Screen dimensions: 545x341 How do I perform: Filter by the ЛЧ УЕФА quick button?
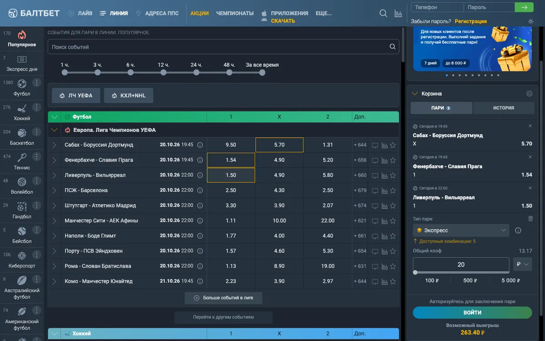76,95
